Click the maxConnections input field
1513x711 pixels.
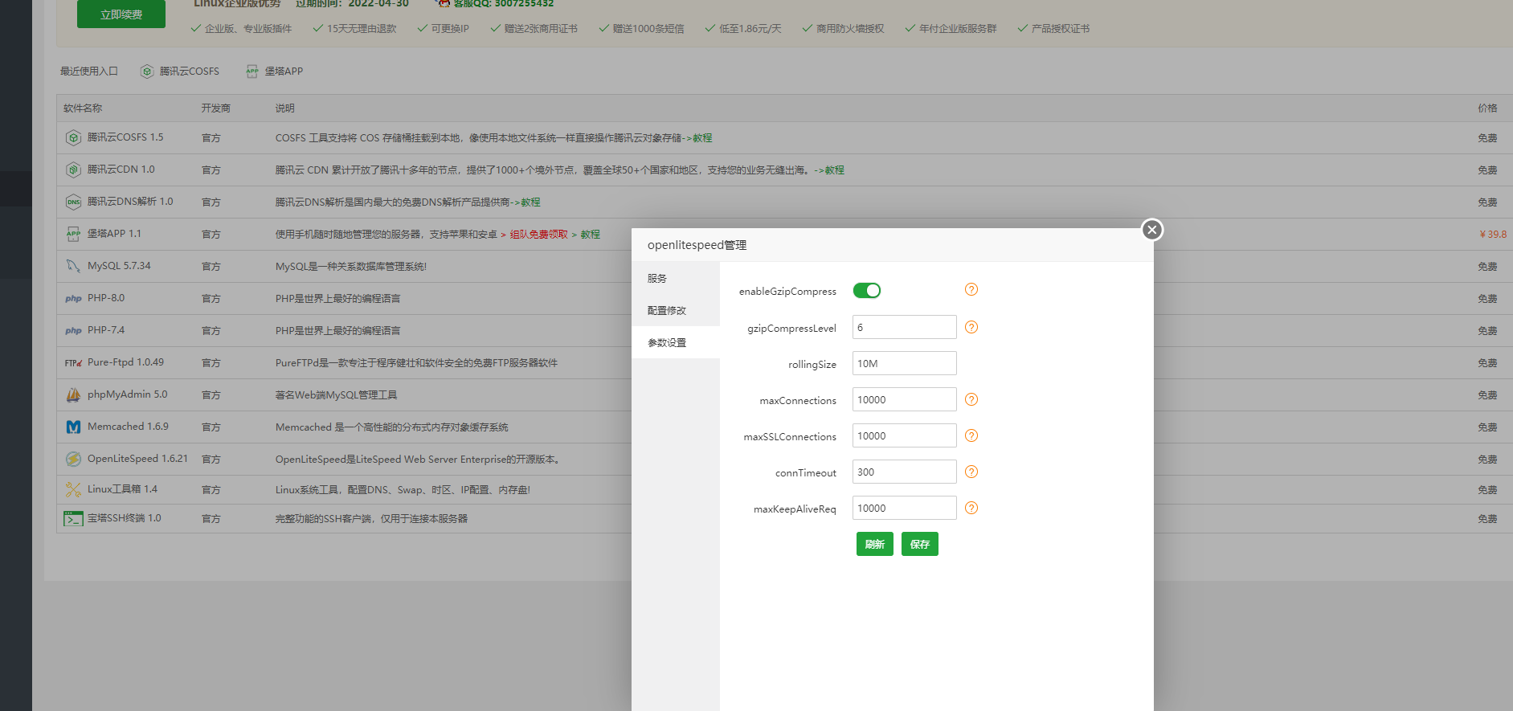coord(905,399)
